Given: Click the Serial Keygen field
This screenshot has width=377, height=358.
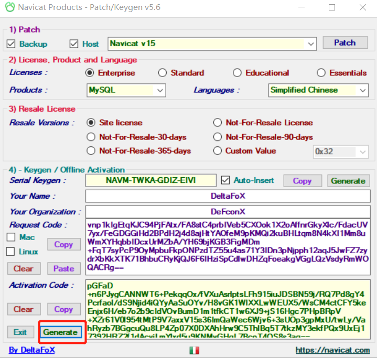Looking at the screenshot, I should coord(151,180).
